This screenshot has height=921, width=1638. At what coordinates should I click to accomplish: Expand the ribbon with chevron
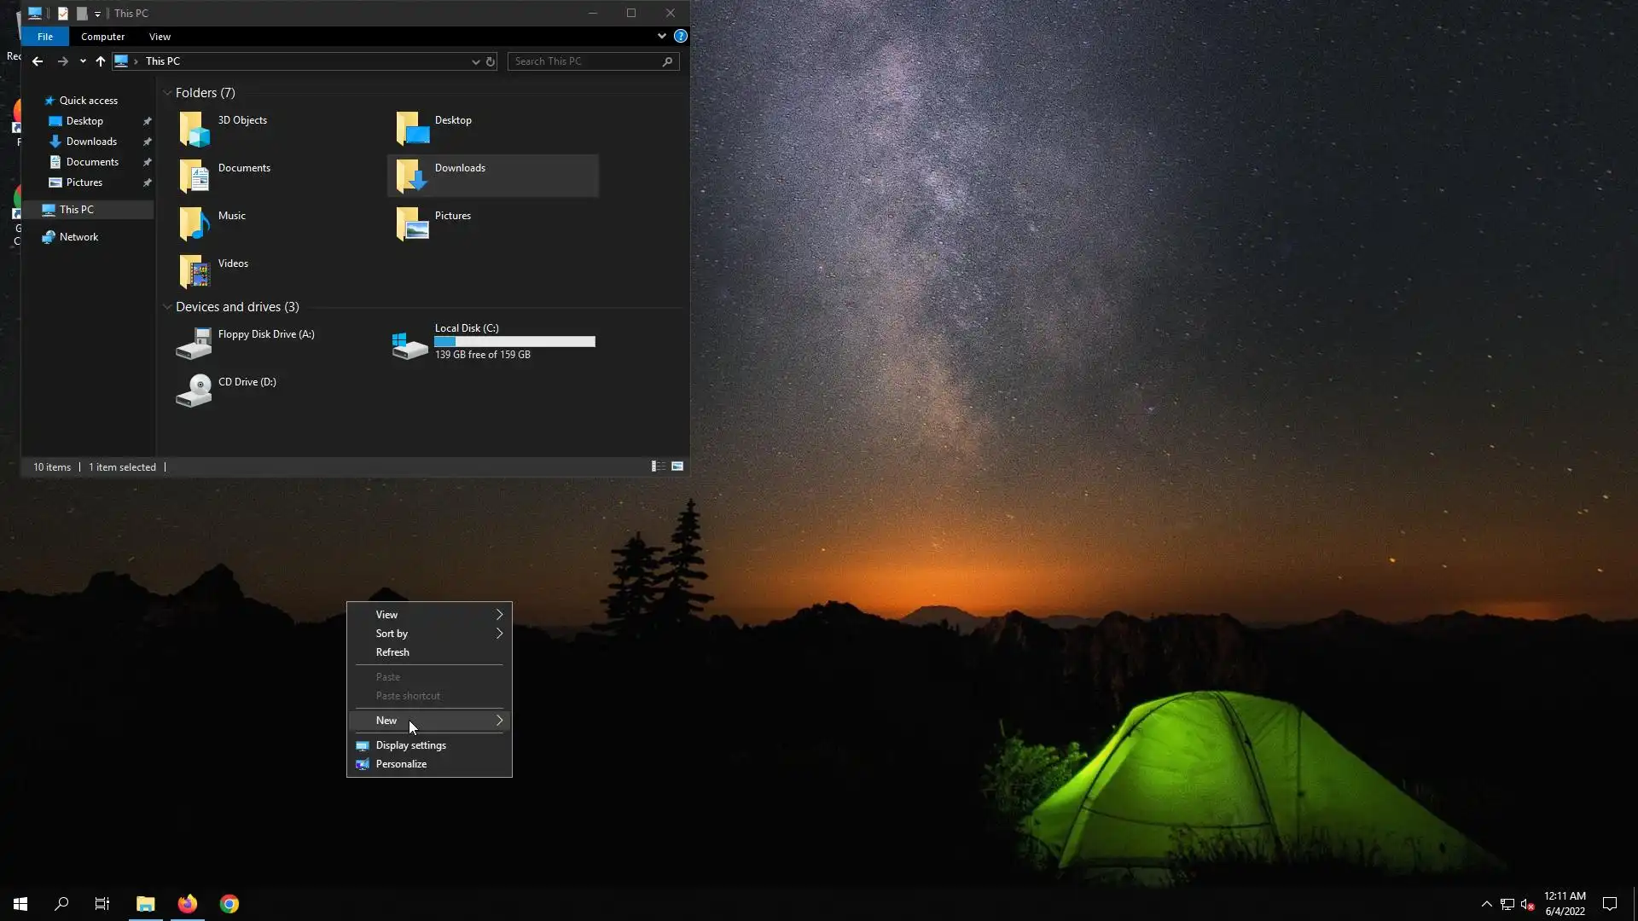pyautogui.click(x=661, y=37)
